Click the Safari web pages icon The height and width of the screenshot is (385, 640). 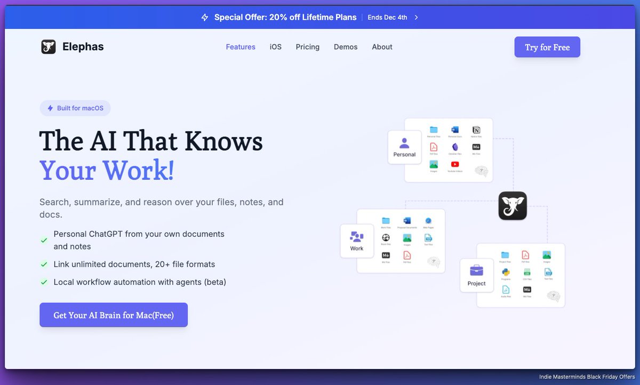tap(428, 221)
